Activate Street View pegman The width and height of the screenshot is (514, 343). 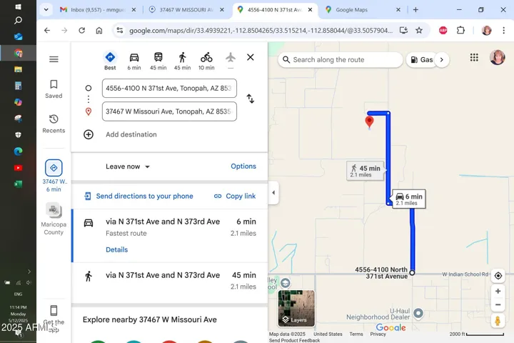click(498, 321)
